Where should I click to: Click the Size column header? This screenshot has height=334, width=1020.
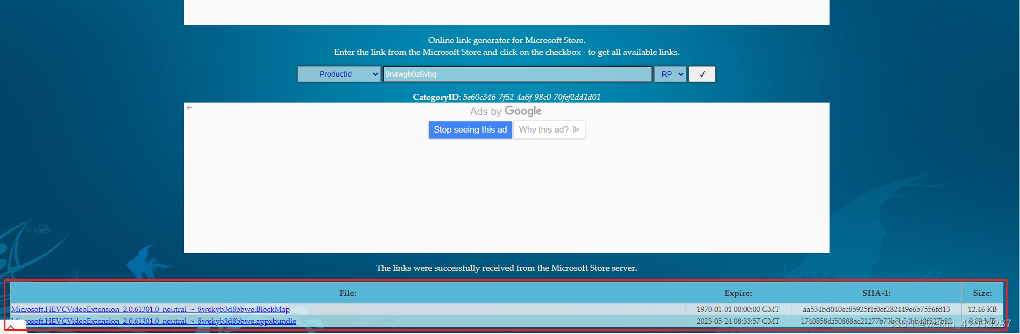(982, 293)
